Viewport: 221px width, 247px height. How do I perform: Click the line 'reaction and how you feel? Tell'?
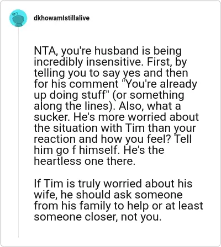point(113,139)
